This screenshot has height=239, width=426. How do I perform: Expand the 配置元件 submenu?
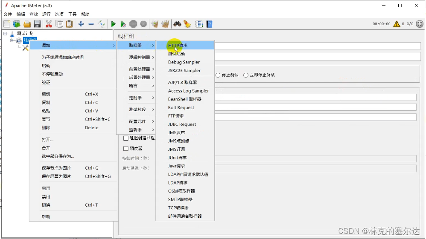click(137, 121)
